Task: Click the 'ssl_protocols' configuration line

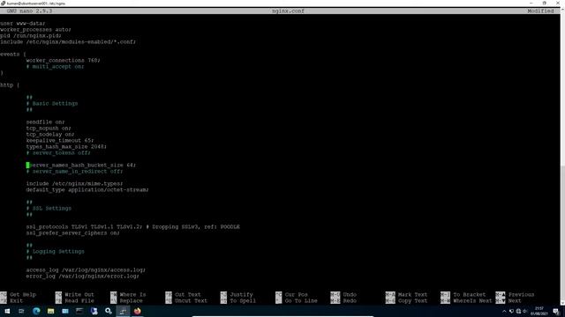Action: point(133,227)
